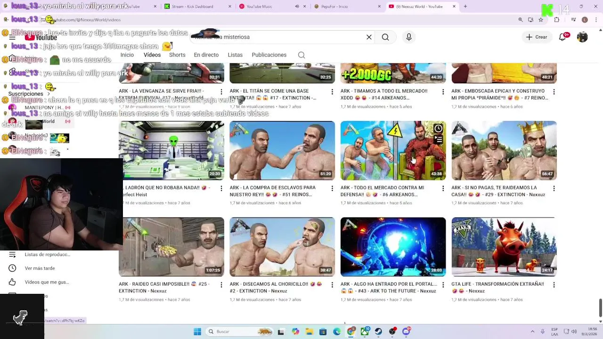603x339 pixels.
Task: Open Vídeos que me gustan in sidebar
Action: click(40, 282)
